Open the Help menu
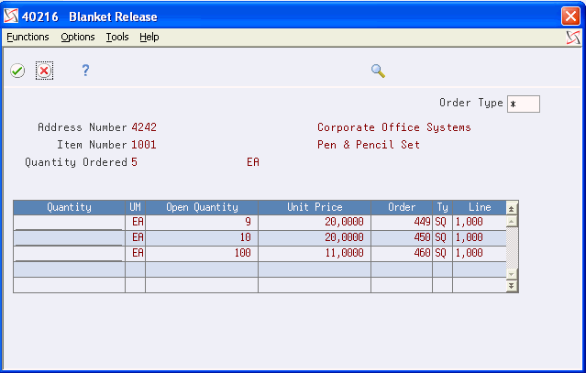586x373 pixels. (149, 37)
